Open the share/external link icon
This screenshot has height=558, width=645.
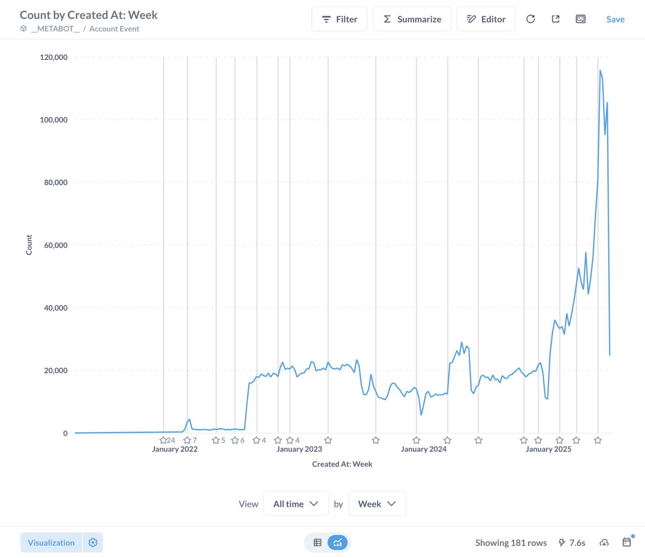pyautogui.click(x=555, y=19)
